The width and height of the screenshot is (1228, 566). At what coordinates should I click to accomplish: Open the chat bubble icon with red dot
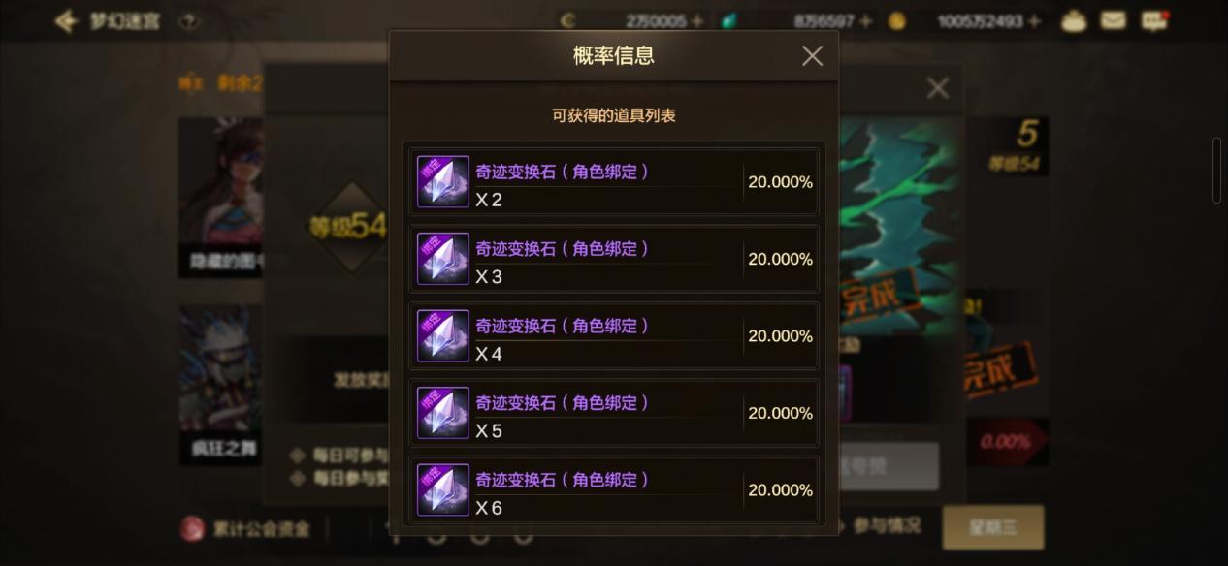click(x=1153, y=20)
